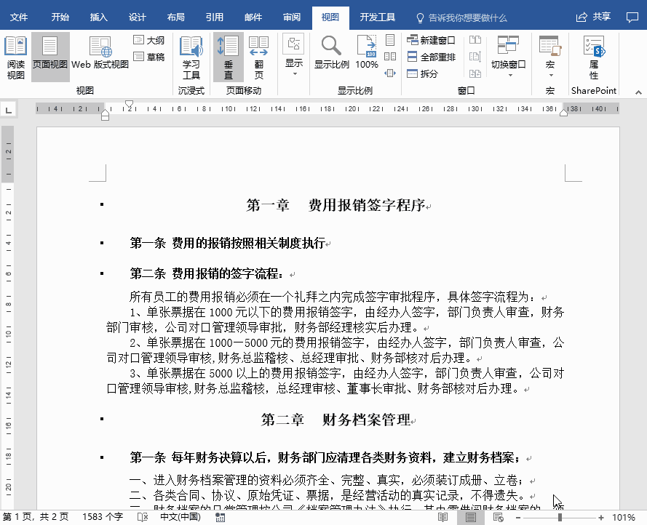Switch to the 插入 insert tab
Viewport: 647px width, 525px height.
99,17
